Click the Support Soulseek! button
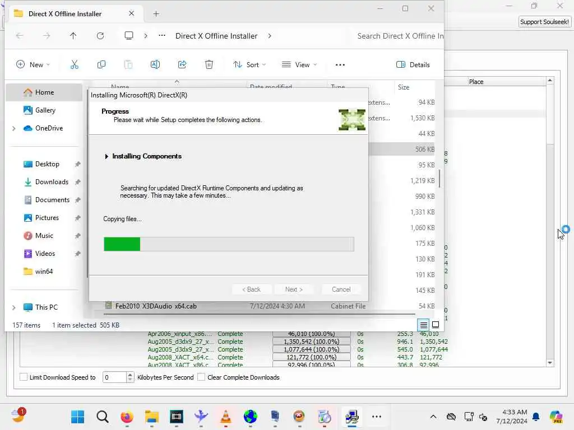574x430 pixels. tap(544, 22)
